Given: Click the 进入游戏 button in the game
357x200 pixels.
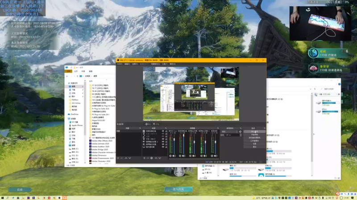Looking at the screenshot, I should click(178, 189).
